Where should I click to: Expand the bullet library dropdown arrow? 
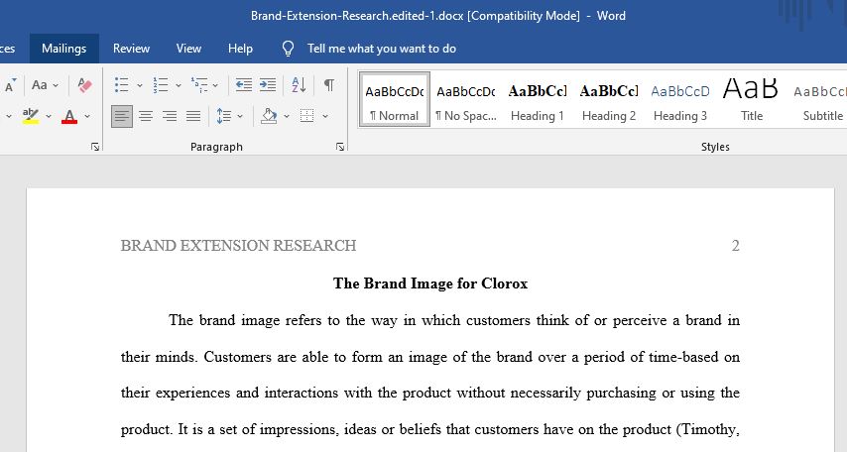[140, 85]
